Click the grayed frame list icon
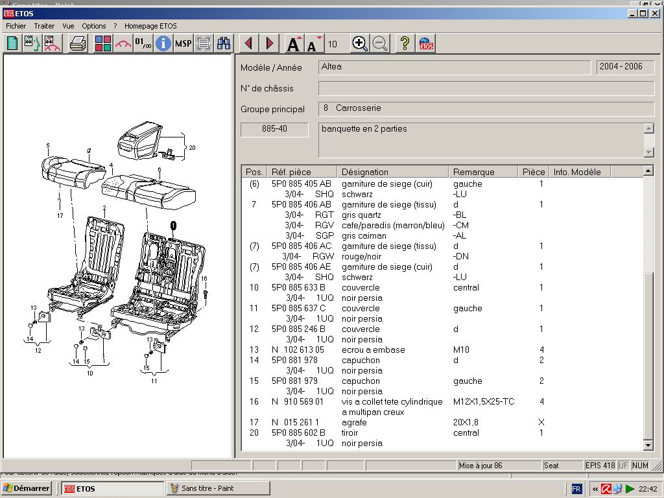The height and width of the screenshot is (498, 664). pyautogui.click(x=204, y=43)
